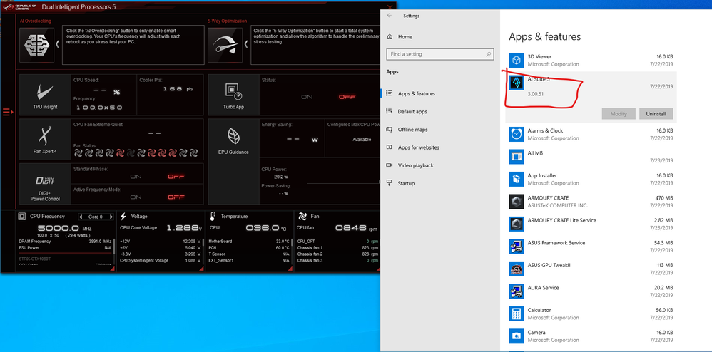Switch to next CPU core

[x=111, y=217]
